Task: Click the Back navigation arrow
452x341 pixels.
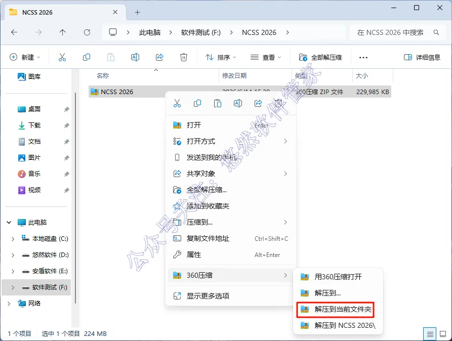Action: click(x=14, y=32)
